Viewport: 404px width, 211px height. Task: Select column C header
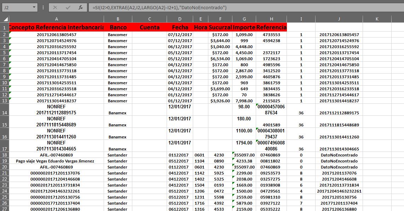[x=149, y=19]
